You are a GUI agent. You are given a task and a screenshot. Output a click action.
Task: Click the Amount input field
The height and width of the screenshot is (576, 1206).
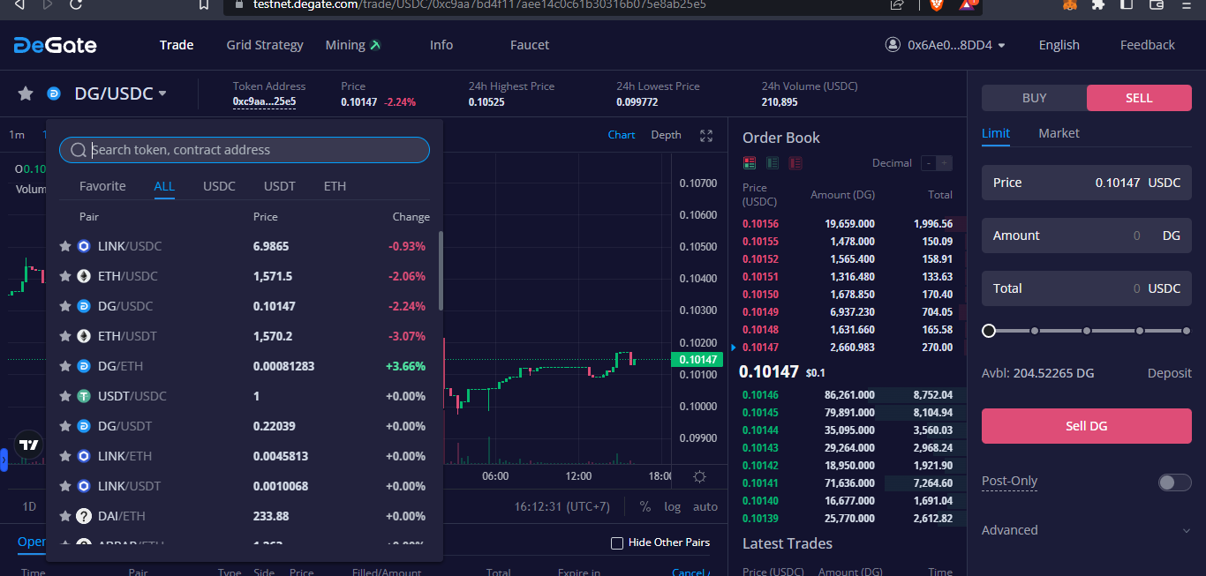click(1087, 236)
